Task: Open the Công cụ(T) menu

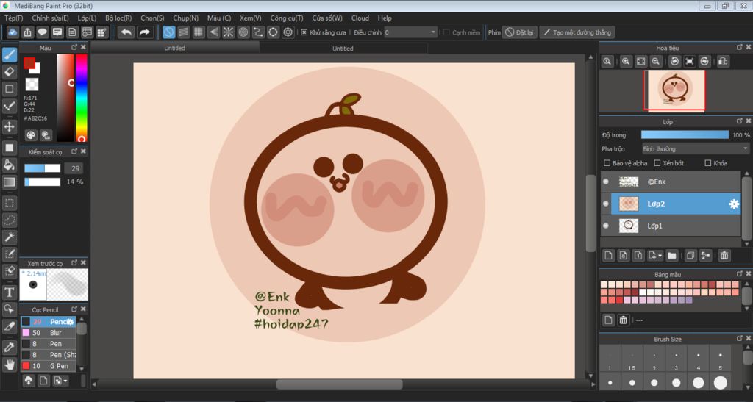Action: 287,18
